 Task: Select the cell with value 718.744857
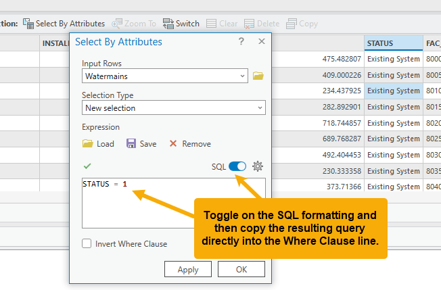318,123
